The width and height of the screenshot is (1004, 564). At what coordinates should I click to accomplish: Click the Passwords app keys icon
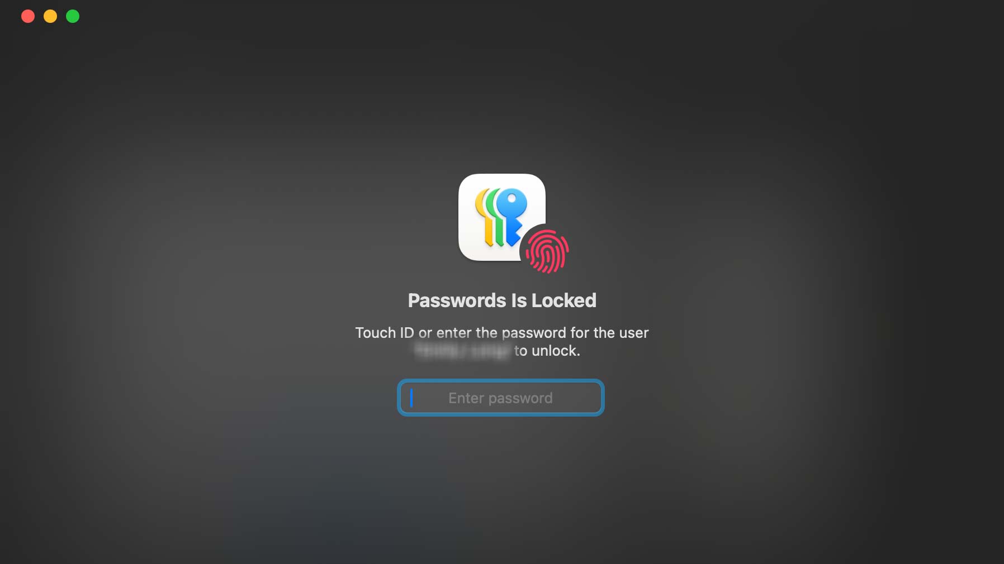pyautogui.click(x=501, y=217)
